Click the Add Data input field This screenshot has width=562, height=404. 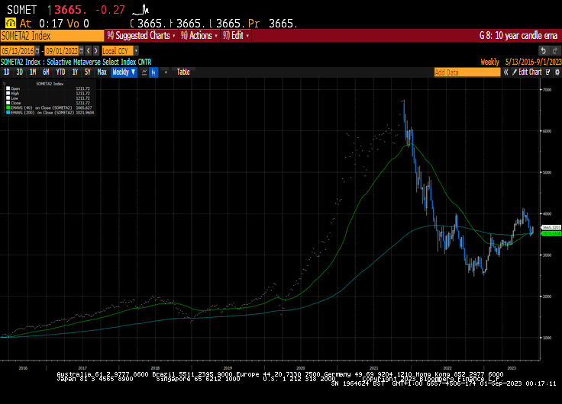coord(467,72)
